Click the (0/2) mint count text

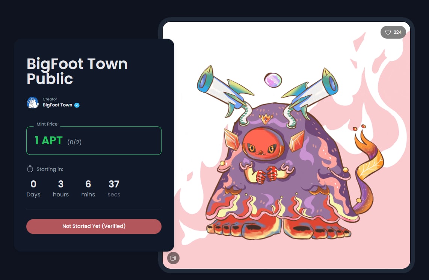pyautogui.click(x=74, y=142)
